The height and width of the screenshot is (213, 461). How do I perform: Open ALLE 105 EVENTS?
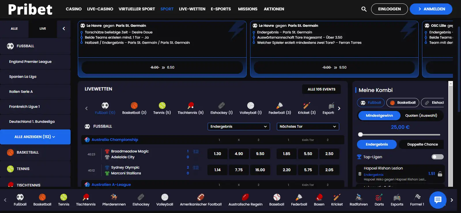pyautogui.click(x=322, y=89)
